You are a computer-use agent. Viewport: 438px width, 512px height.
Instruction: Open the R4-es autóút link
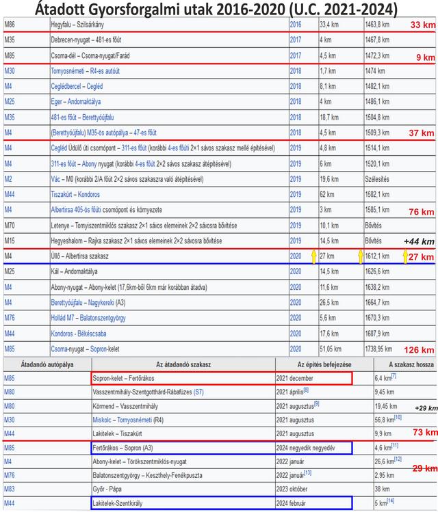click(105, 71)
